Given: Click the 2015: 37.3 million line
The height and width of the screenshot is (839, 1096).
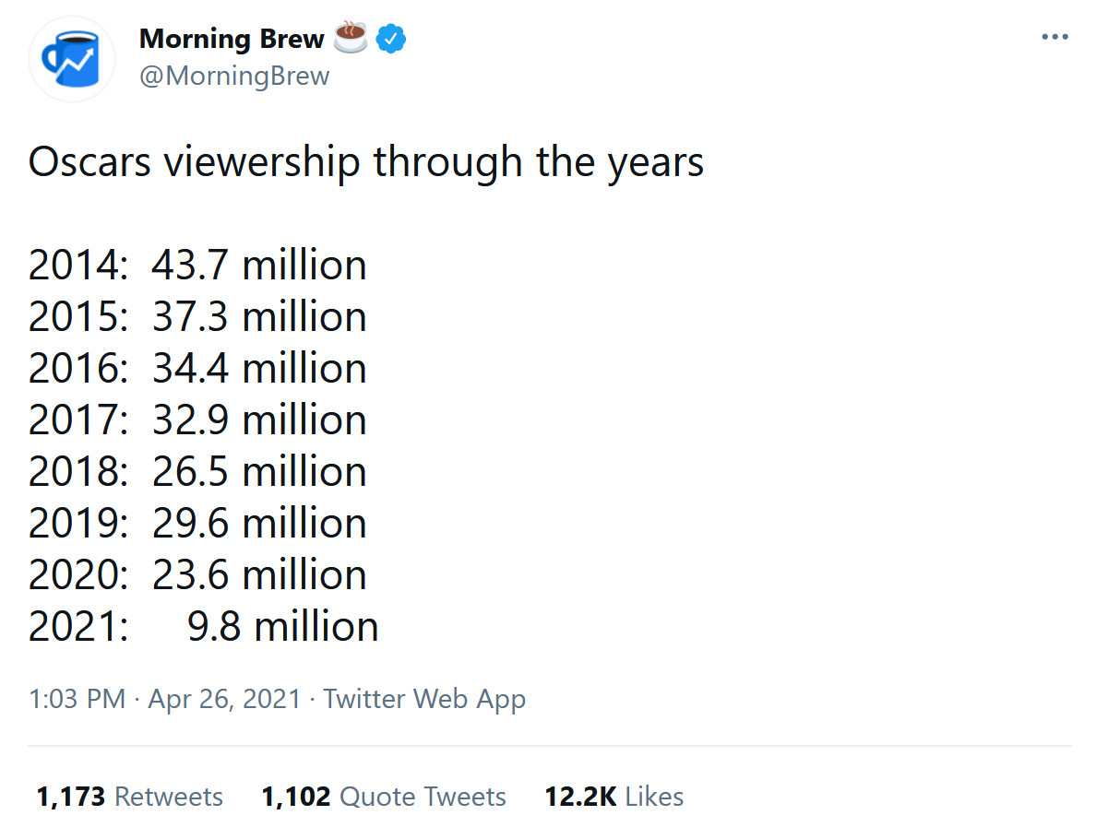Looking at the screenshot, I should pos(197,317).
